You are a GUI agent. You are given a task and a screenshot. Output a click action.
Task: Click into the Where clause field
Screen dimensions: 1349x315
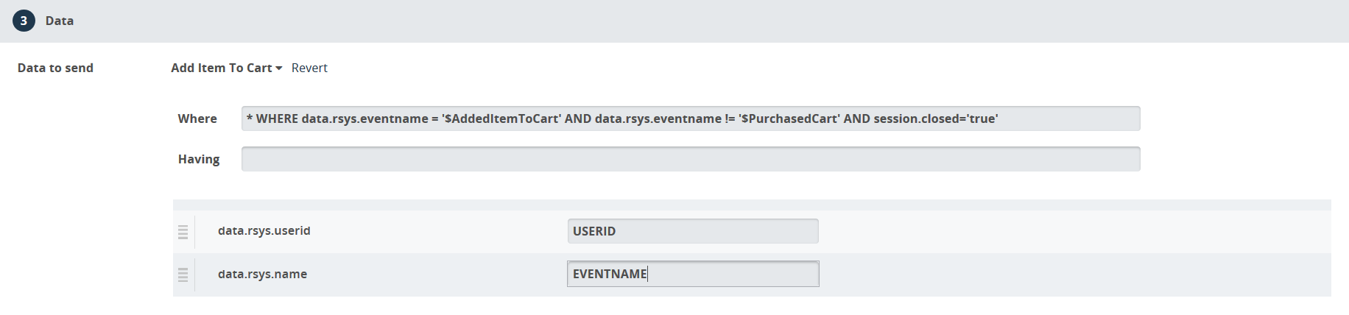(690, 118)
